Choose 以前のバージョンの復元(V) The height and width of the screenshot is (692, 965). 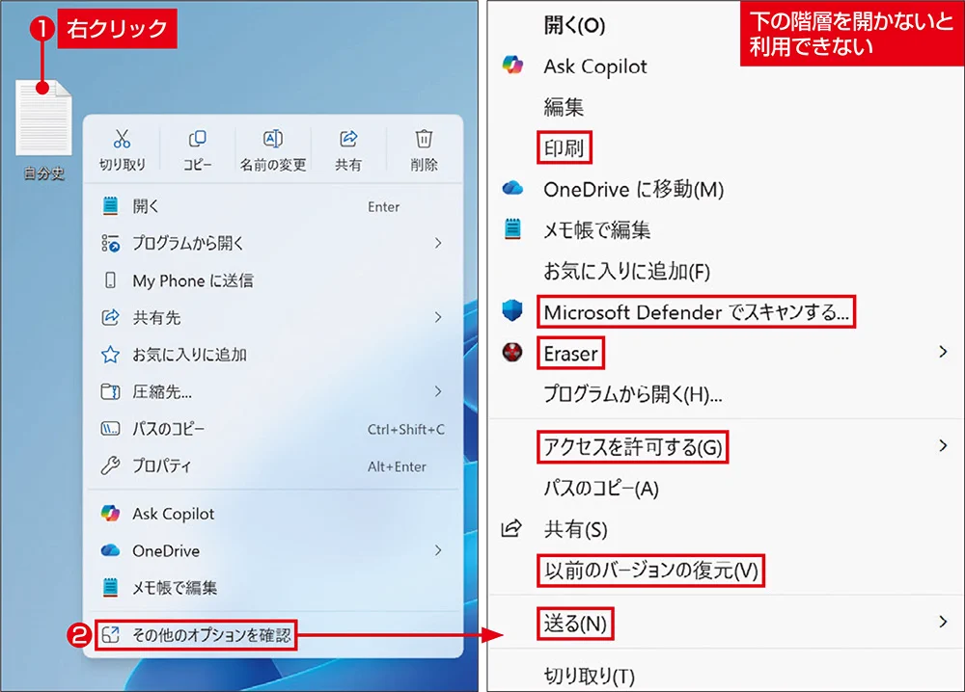pos(650,571)
